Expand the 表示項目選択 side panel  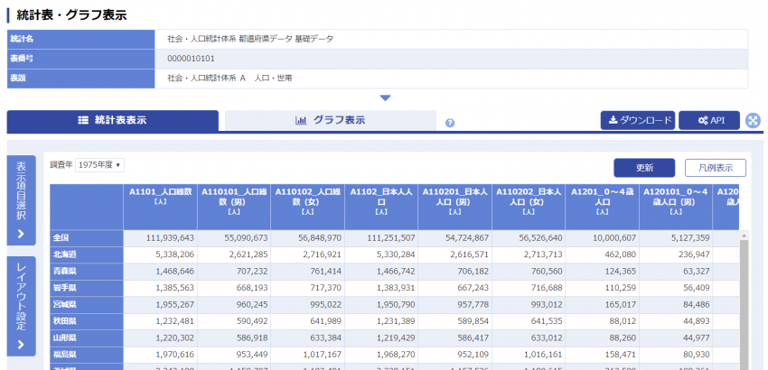[21, 200]
